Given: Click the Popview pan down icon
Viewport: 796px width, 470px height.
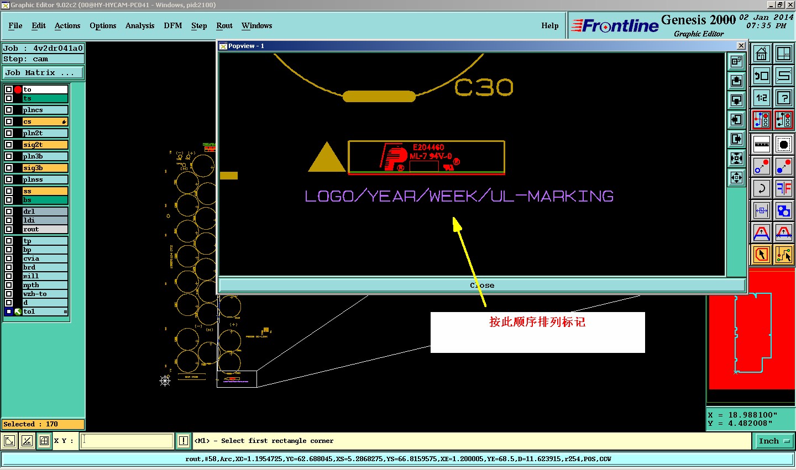Looking at the screenshot, I should tap(736, 101).
